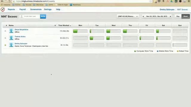This screenshot has height=107, width=191.
Task: Click Darya Naryshkina's avatar thumbnail
Action: pos(11,31)
